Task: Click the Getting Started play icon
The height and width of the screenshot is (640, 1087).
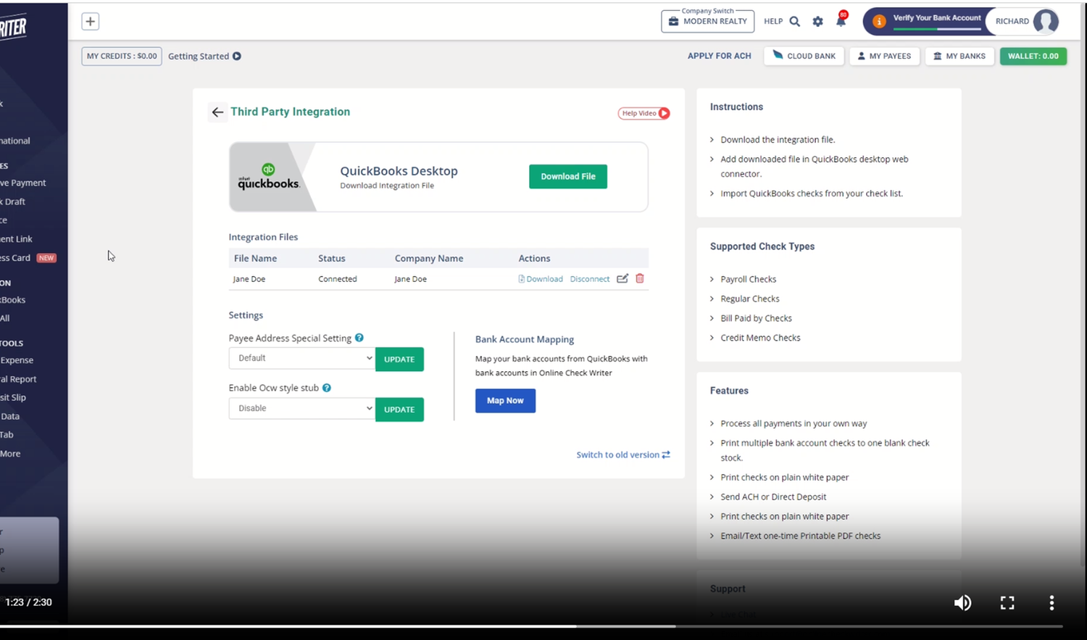Action: [x=237, y=57]
